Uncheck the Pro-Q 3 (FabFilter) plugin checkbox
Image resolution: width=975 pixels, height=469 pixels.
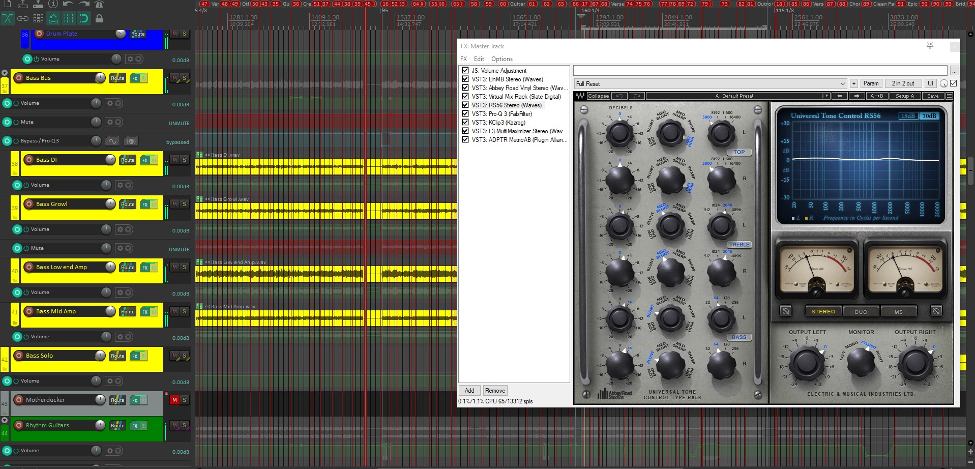465,113
